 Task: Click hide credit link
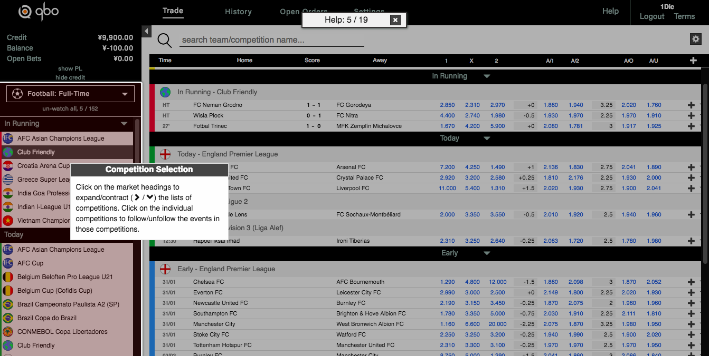tap(70, 77)
